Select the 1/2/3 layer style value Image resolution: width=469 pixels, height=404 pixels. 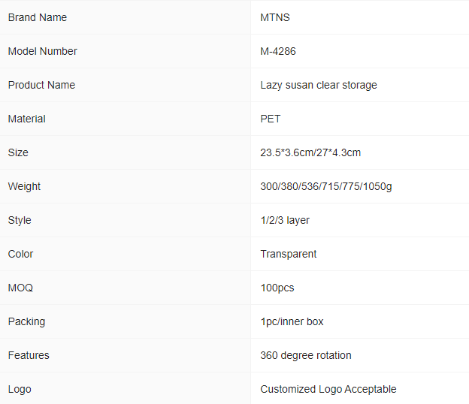(285, 220)
